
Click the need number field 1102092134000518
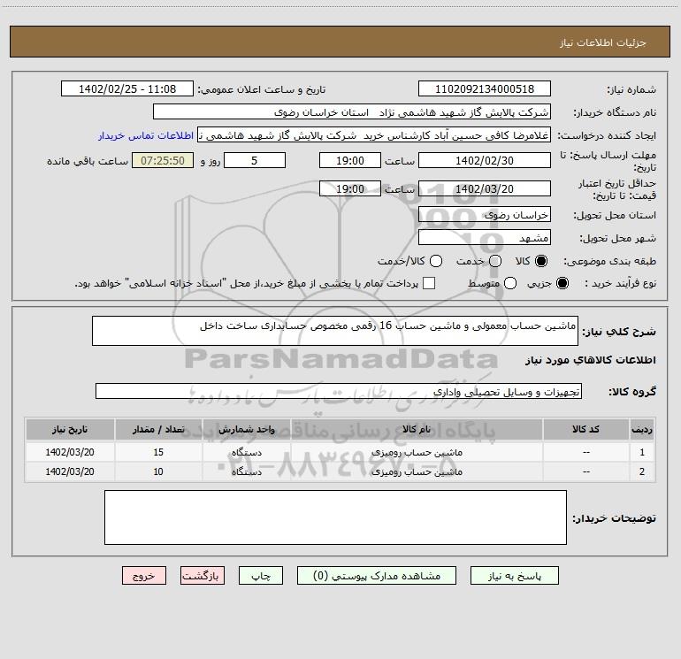tap(485, 89)
